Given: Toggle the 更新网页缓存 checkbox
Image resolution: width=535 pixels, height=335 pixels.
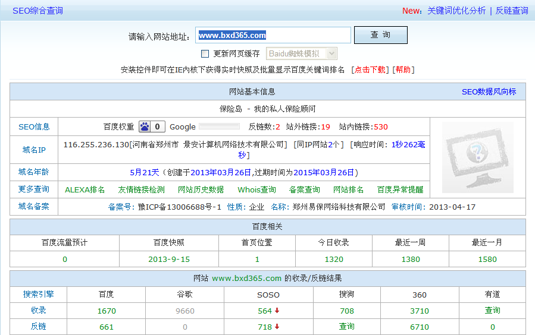Looking at the screenshot, I should click(x=205, y=54).
